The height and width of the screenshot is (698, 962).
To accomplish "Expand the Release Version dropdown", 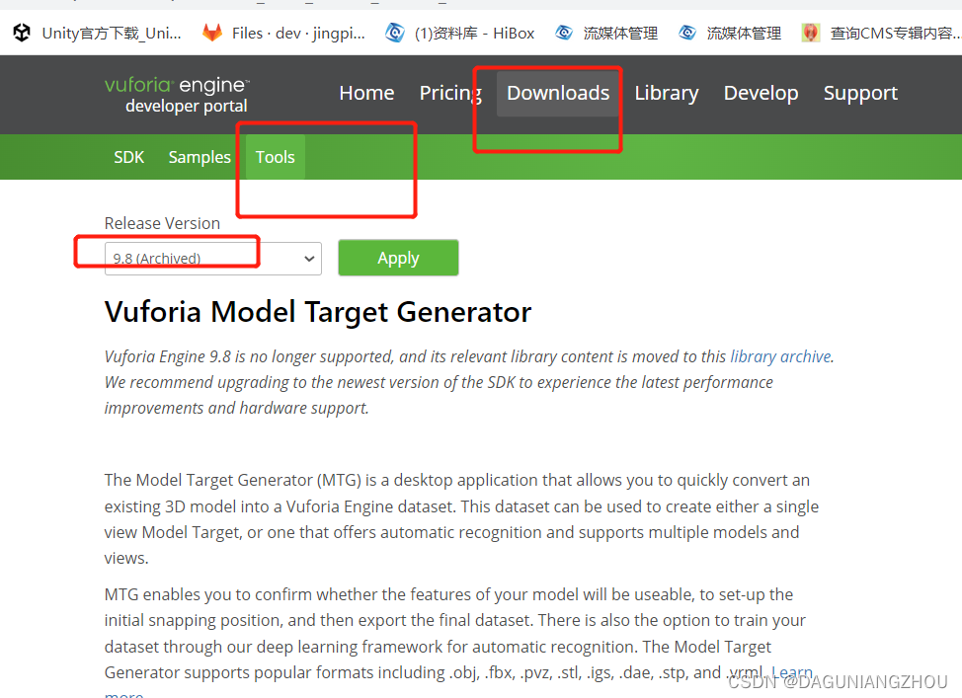I will click(x=213, y=259).
